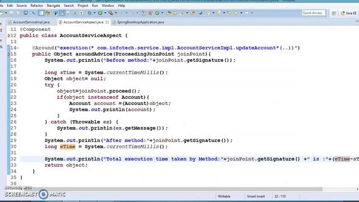Open the Next Annotation dropdown arrow
The width and height of the screenshot is (359, 202).
click(213, 13)
